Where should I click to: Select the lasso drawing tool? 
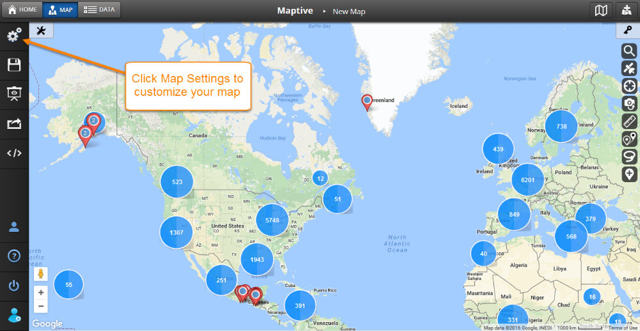629,157
